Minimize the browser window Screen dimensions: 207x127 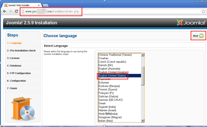[197, 2]
